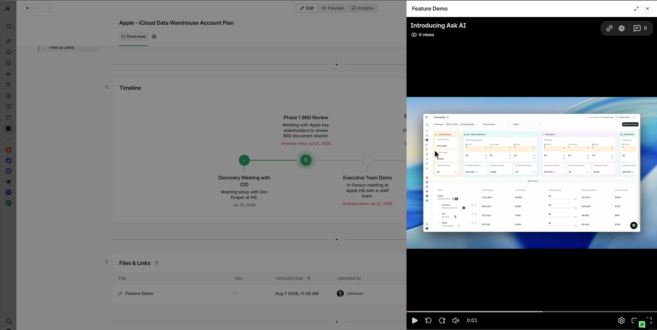Select the highlighted black book sidebar icon
The height and width of the screenshot is (330, 657).
[x=9, y=128]
